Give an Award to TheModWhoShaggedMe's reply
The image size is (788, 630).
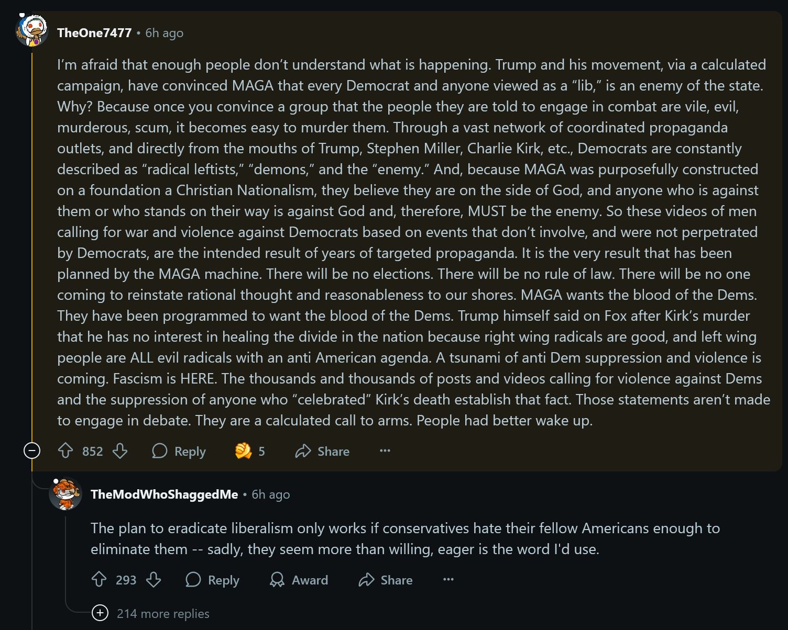click(x=299, y=580)
